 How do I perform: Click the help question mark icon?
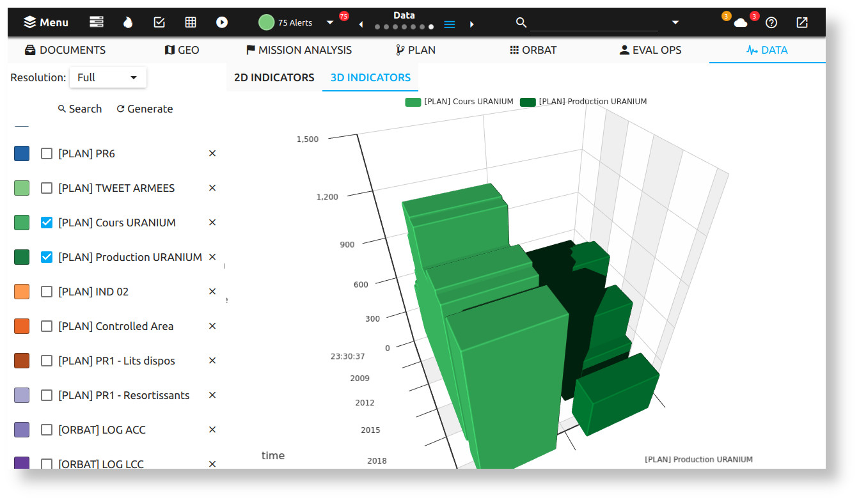771,22
